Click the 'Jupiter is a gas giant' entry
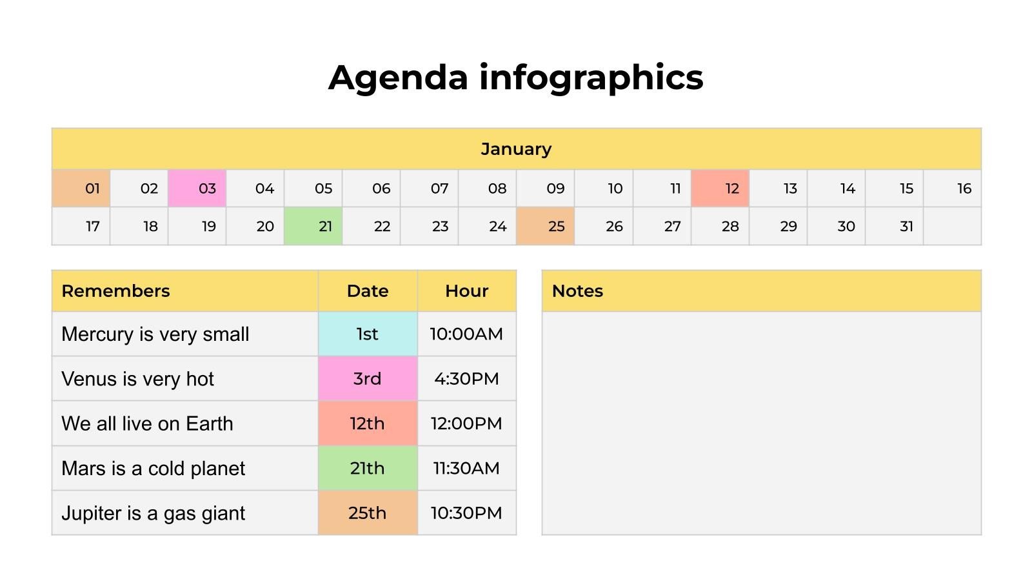The height and width of the screenshot is (581, 1032). click(x=154, y=513)
